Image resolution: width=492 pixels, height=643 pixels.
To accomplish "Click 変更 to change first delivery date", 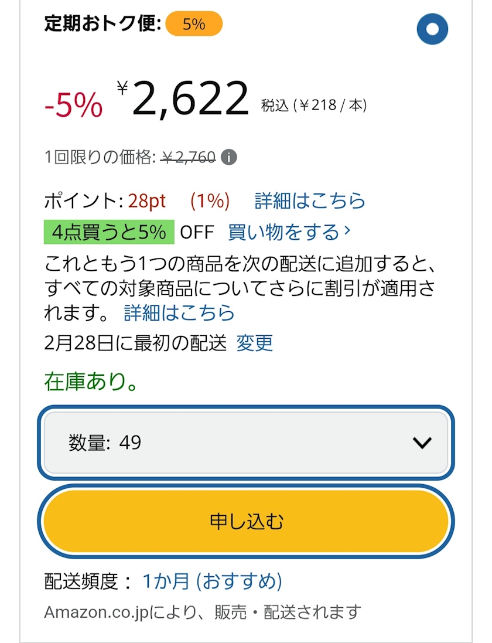I will tap(254, 343).
